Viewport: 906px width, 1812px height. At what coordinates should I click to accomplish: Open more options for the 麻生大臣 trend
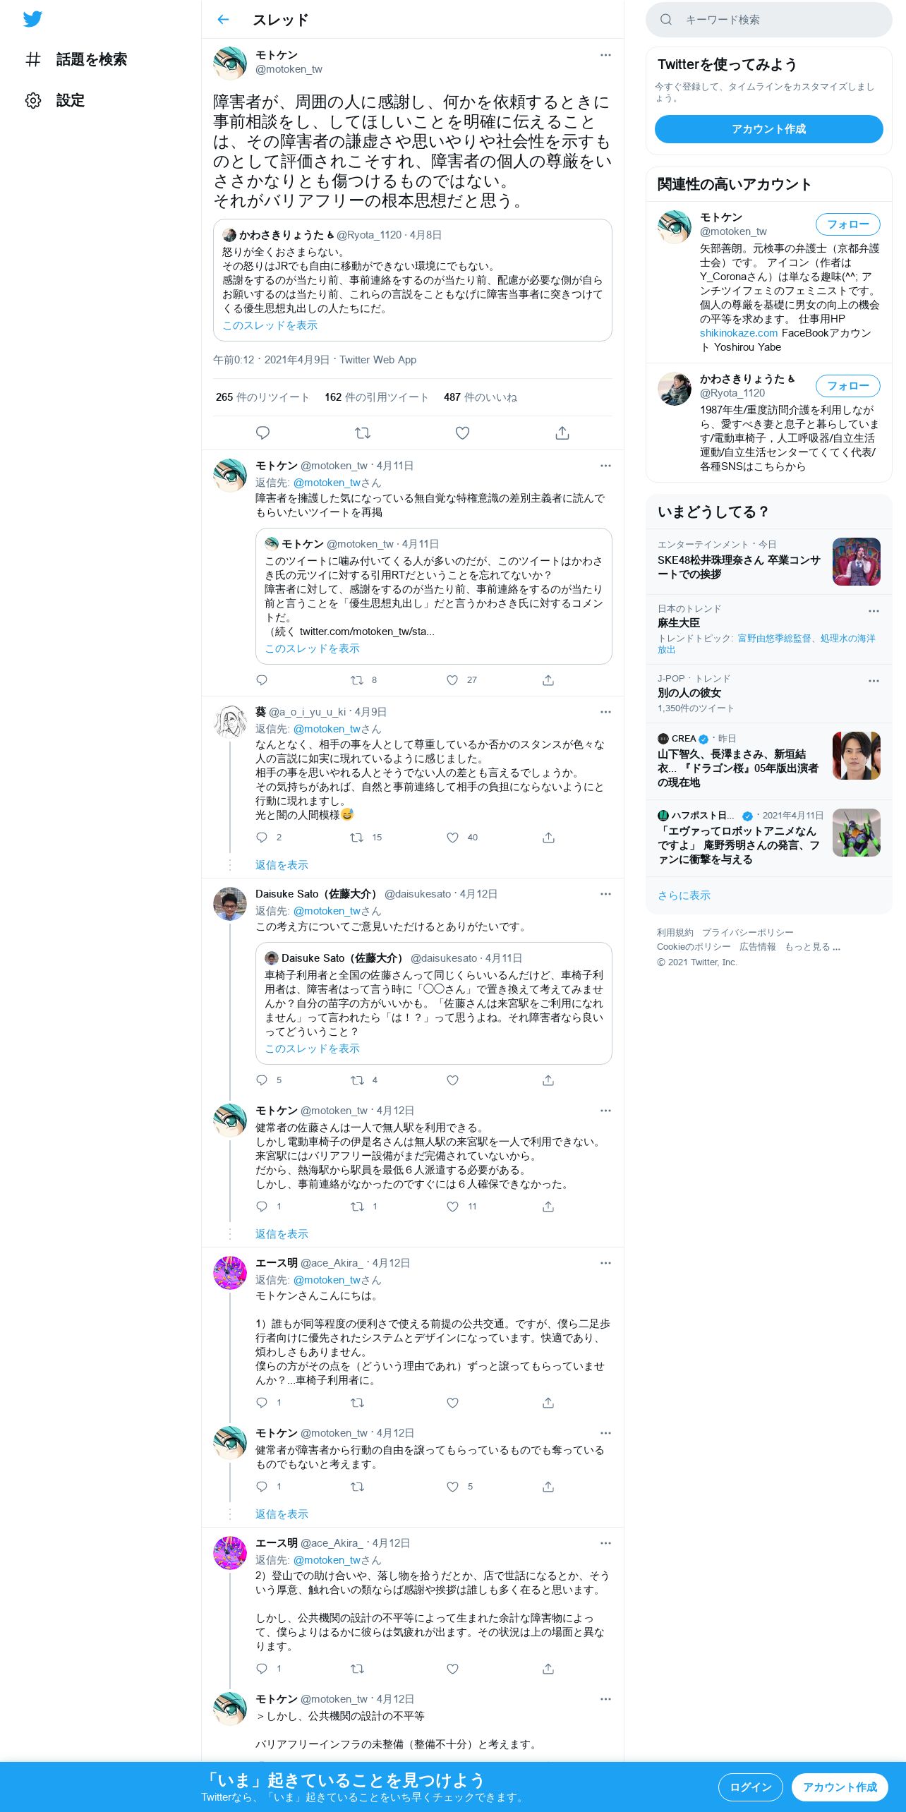[x=874, y=611]
